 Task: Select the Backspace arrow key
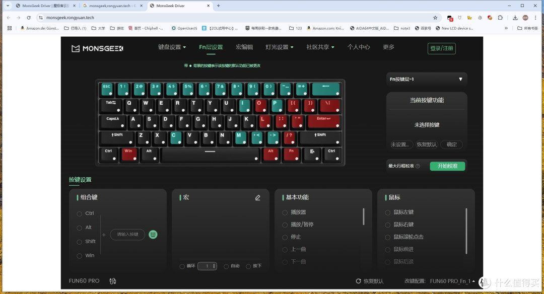point(326,89)
